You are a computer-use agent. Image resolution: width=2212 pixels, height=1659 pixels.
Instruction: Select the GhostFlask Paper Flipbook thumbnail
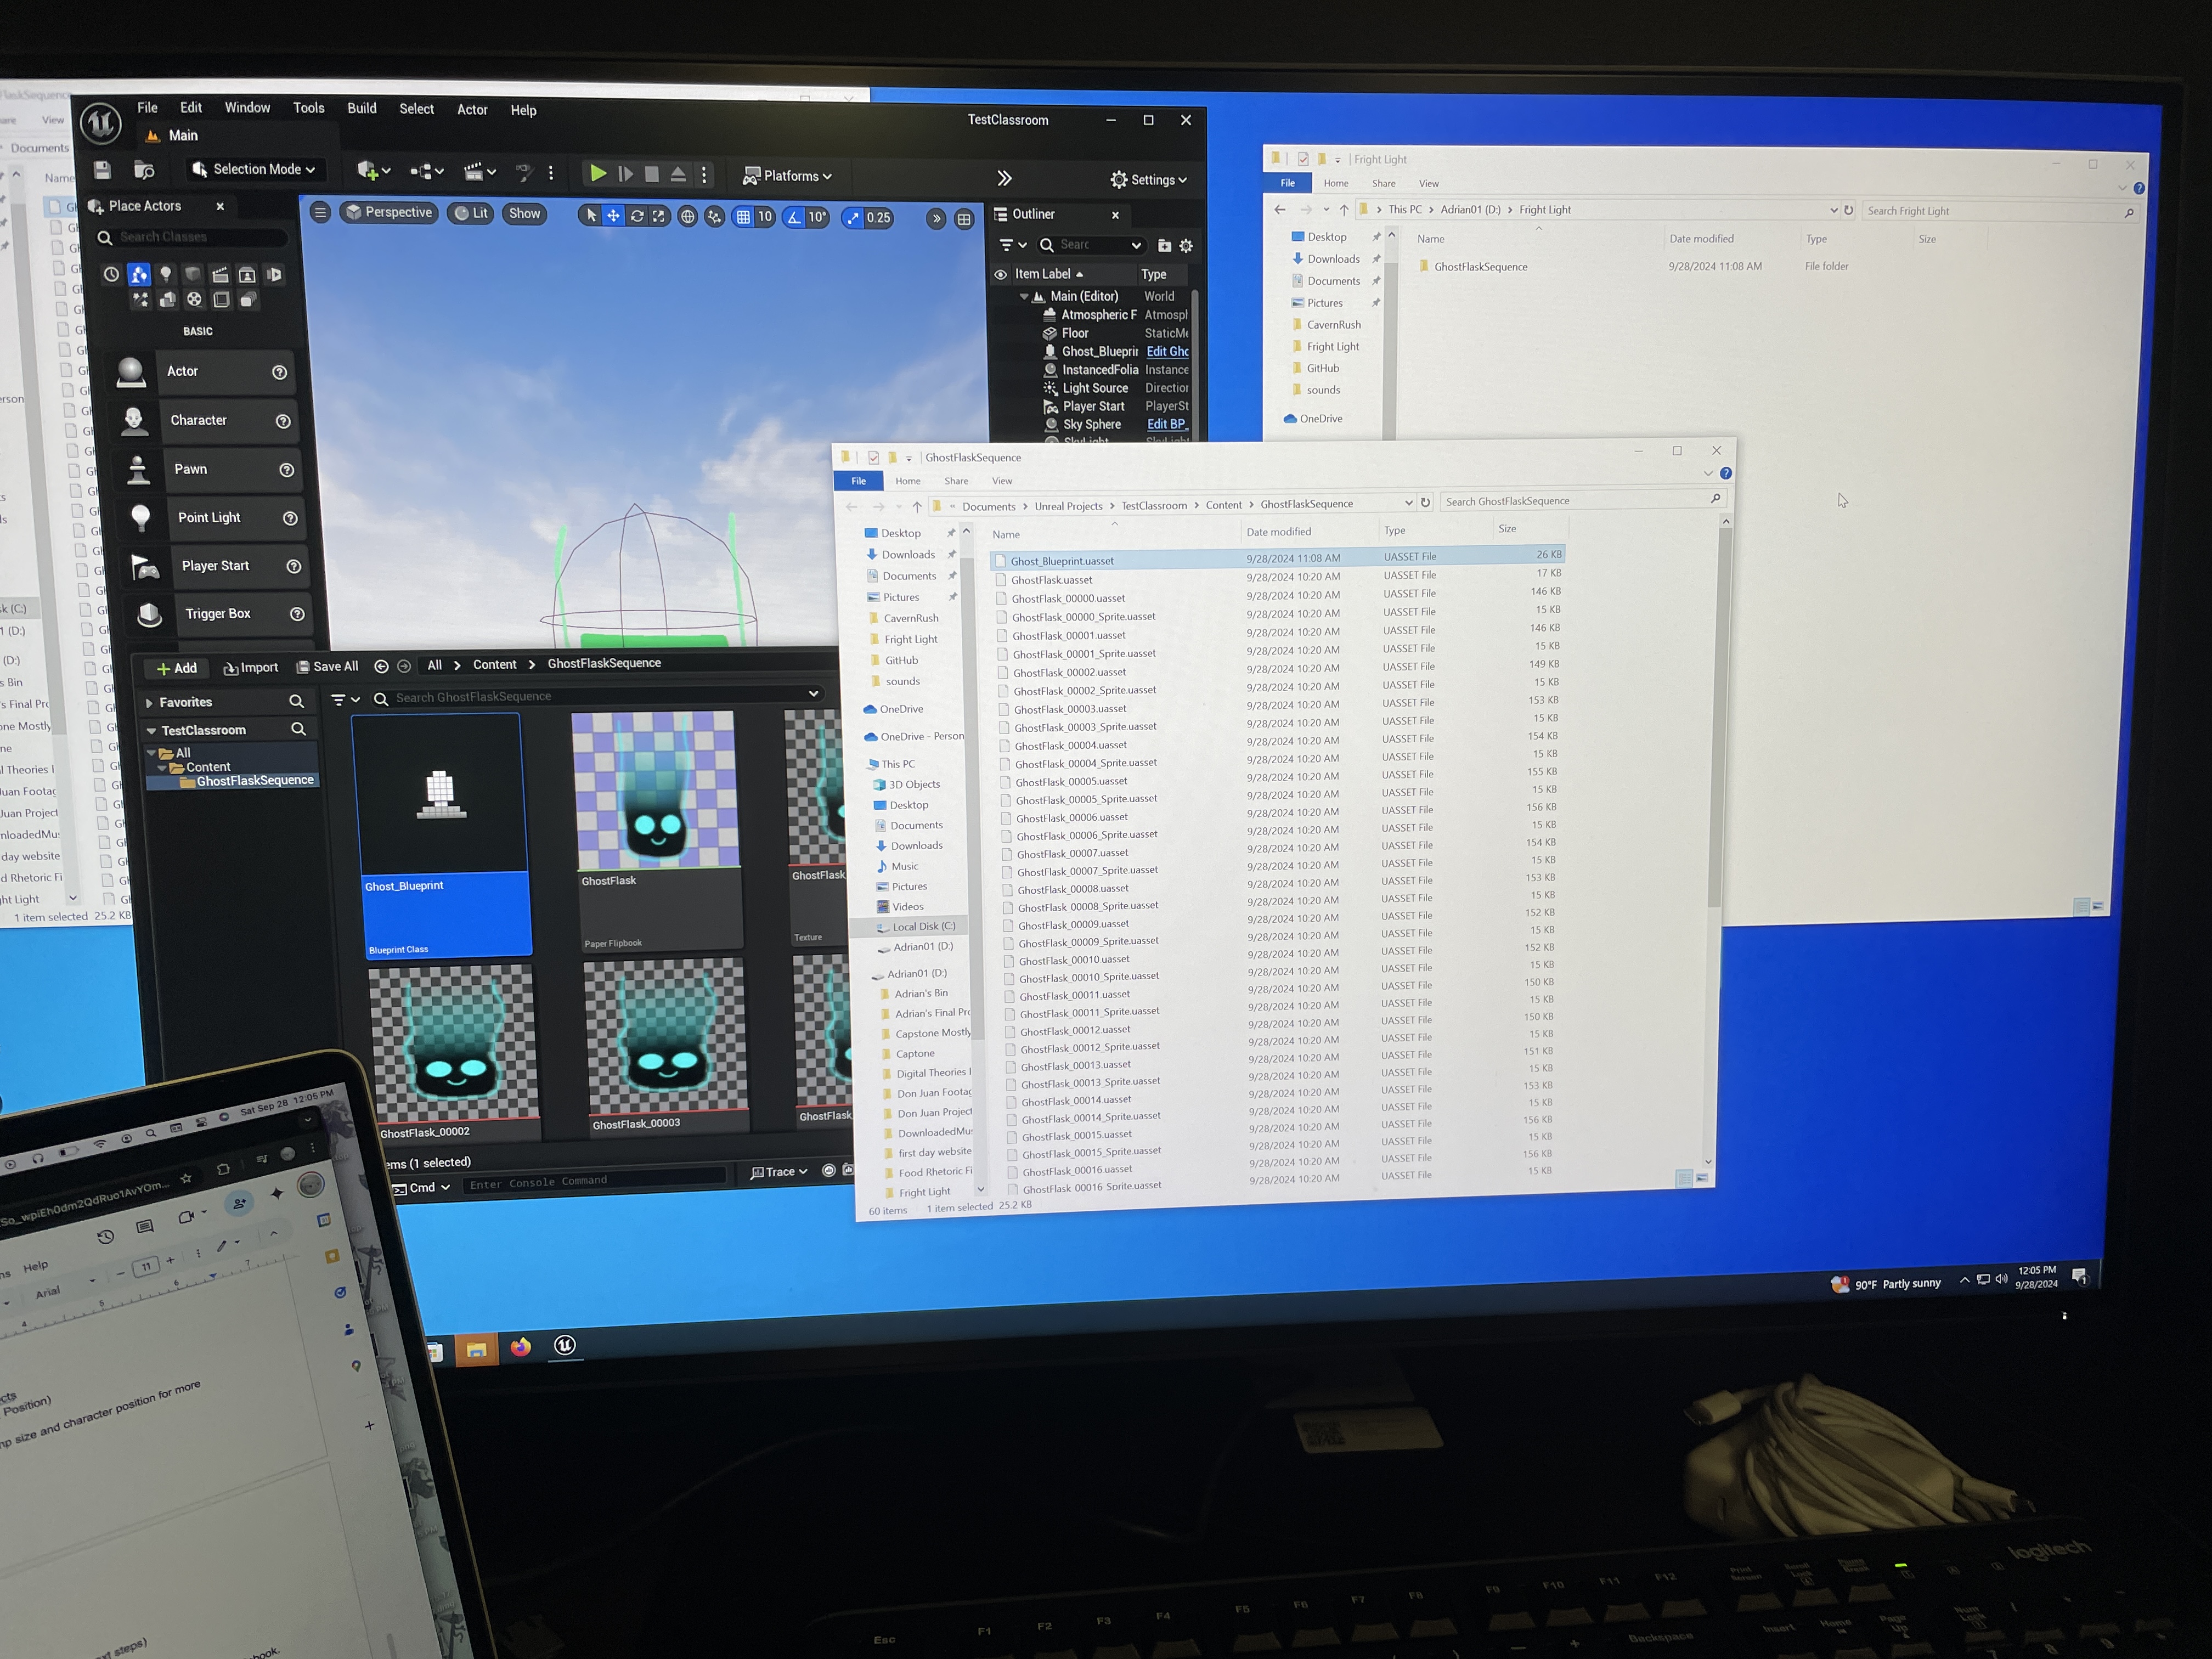pyautogui.click(x=656, y=790)
